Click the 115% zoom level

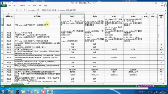click(163, 86)
